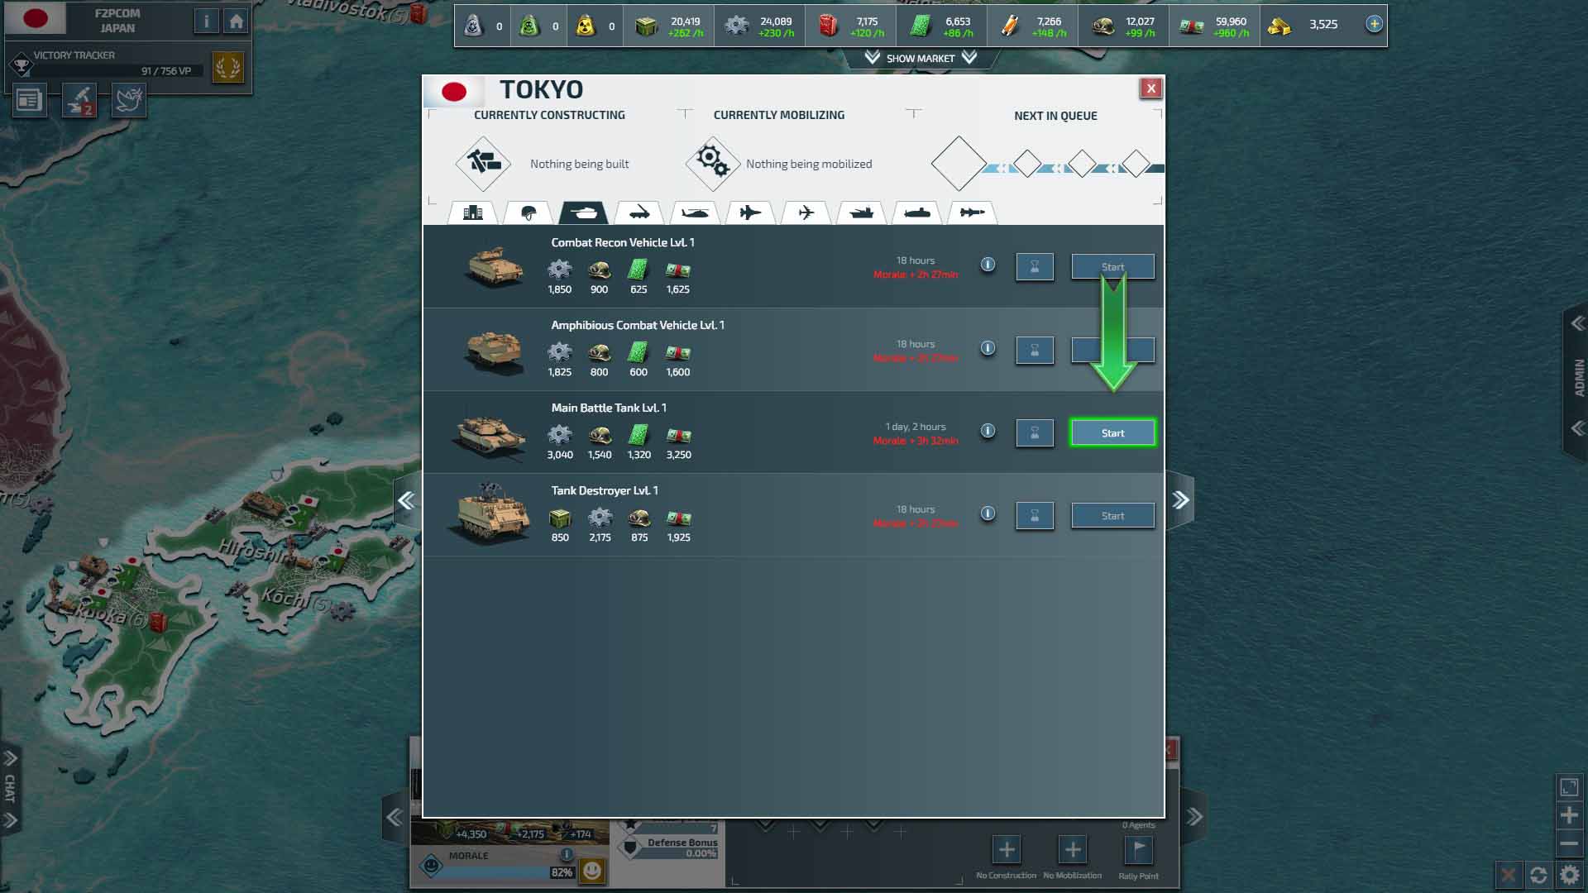
Task: Queue Combat Recon Vehicle with hourglass
Action: pos(1034,267)
